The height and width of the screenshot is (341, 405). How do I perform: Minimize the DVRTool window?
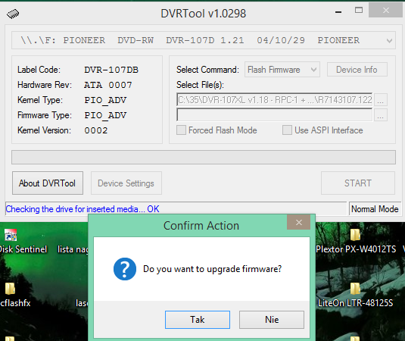pyautogui.click(x=338, y=12)
